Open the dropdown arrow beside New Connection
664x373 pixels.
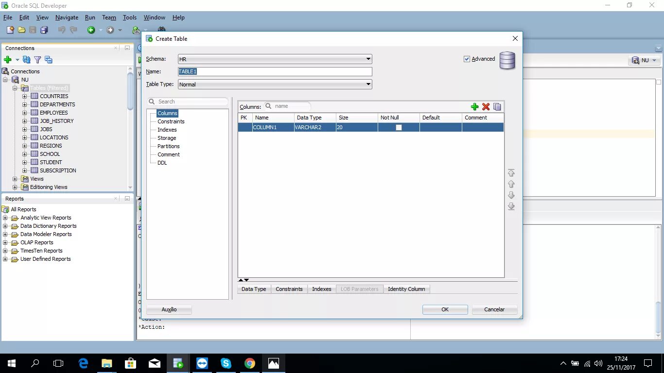[x=17, y=60]
